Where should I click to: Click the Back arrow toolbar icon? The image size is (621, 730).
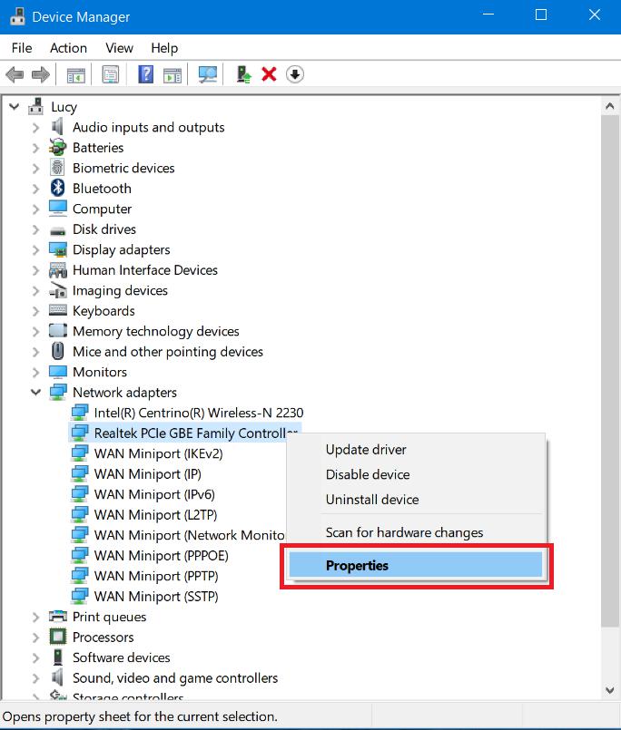15,74
